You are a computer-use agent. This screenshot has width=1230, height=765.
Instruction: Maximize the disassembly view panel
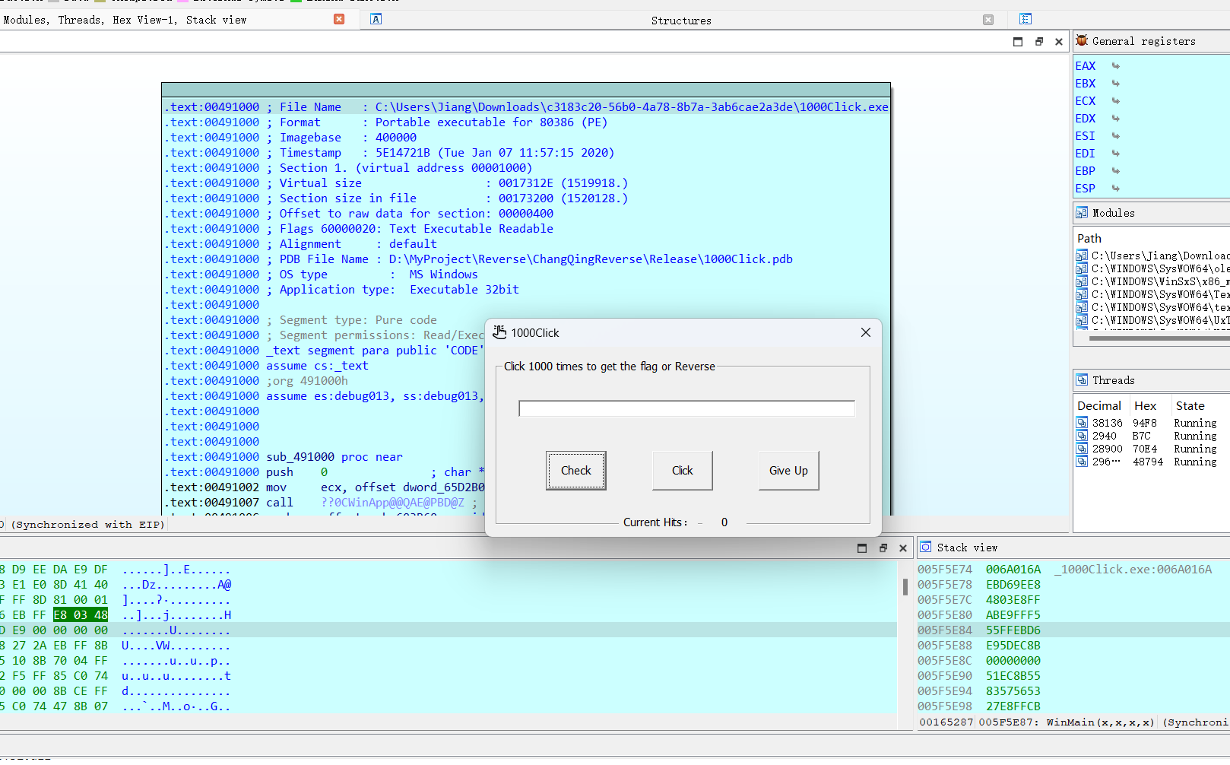tap(1018, 42)
